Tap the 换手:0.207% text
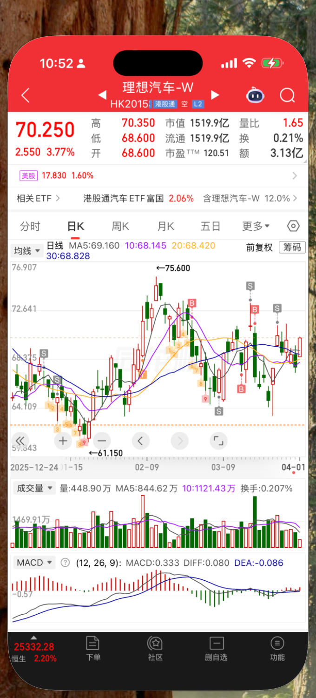The height and width of the screenshot is (698, 316). pyautogui.click(x=266, y=488)
